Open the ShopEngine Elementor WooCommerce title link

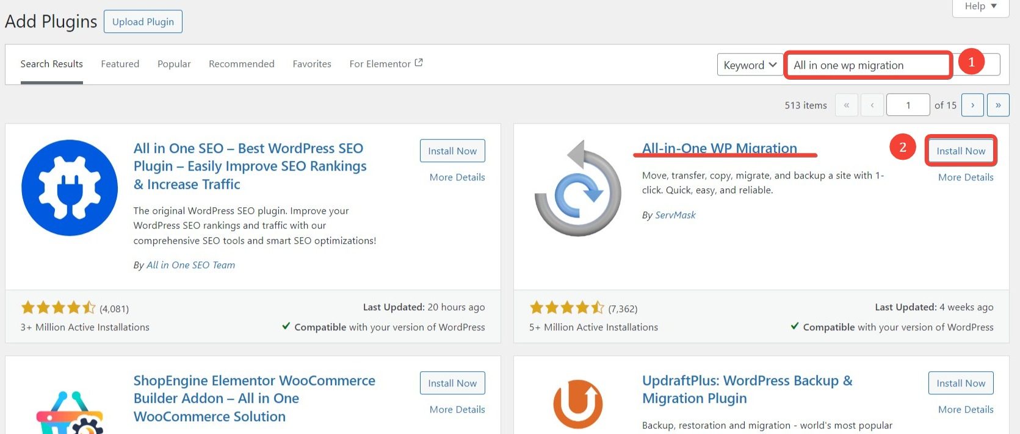click(255, 399)
